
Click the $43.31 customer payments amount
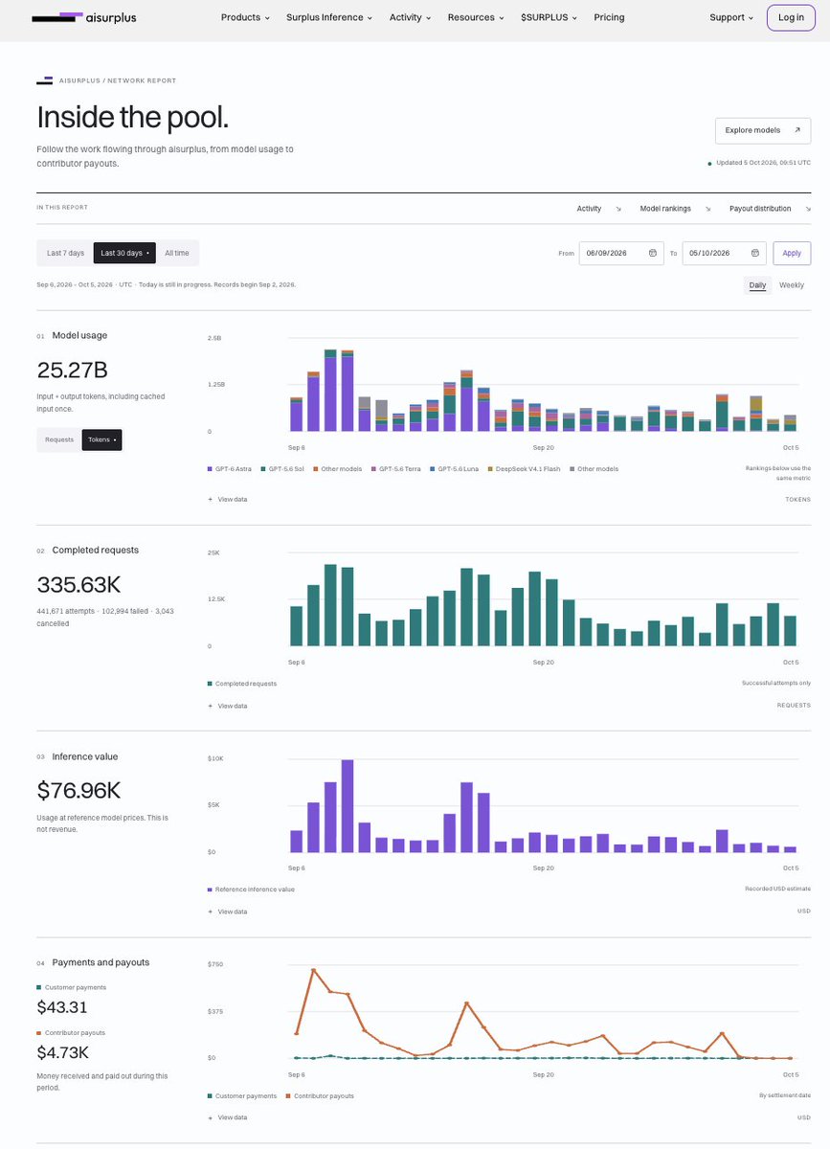coord(62,1007)
